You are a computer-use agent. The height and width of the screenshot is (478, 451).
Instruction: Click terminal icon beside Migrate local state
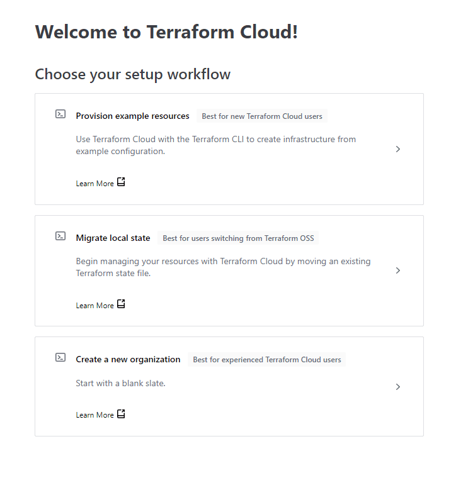[x=60, y=236]
